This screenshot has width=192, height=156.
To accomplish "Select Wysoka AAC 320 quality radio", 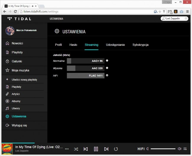I will click(x=107, y=68).
